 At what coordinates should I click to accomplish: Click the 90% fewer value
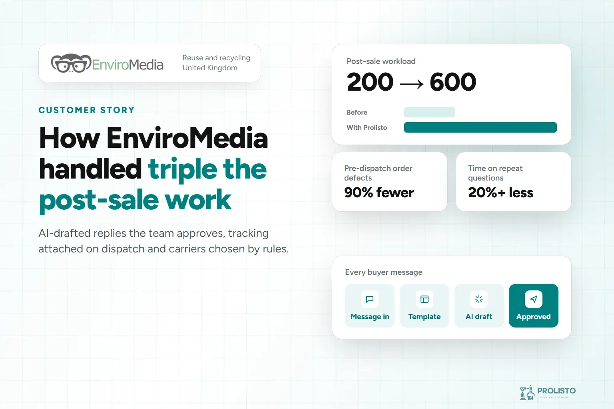[379, 193]
